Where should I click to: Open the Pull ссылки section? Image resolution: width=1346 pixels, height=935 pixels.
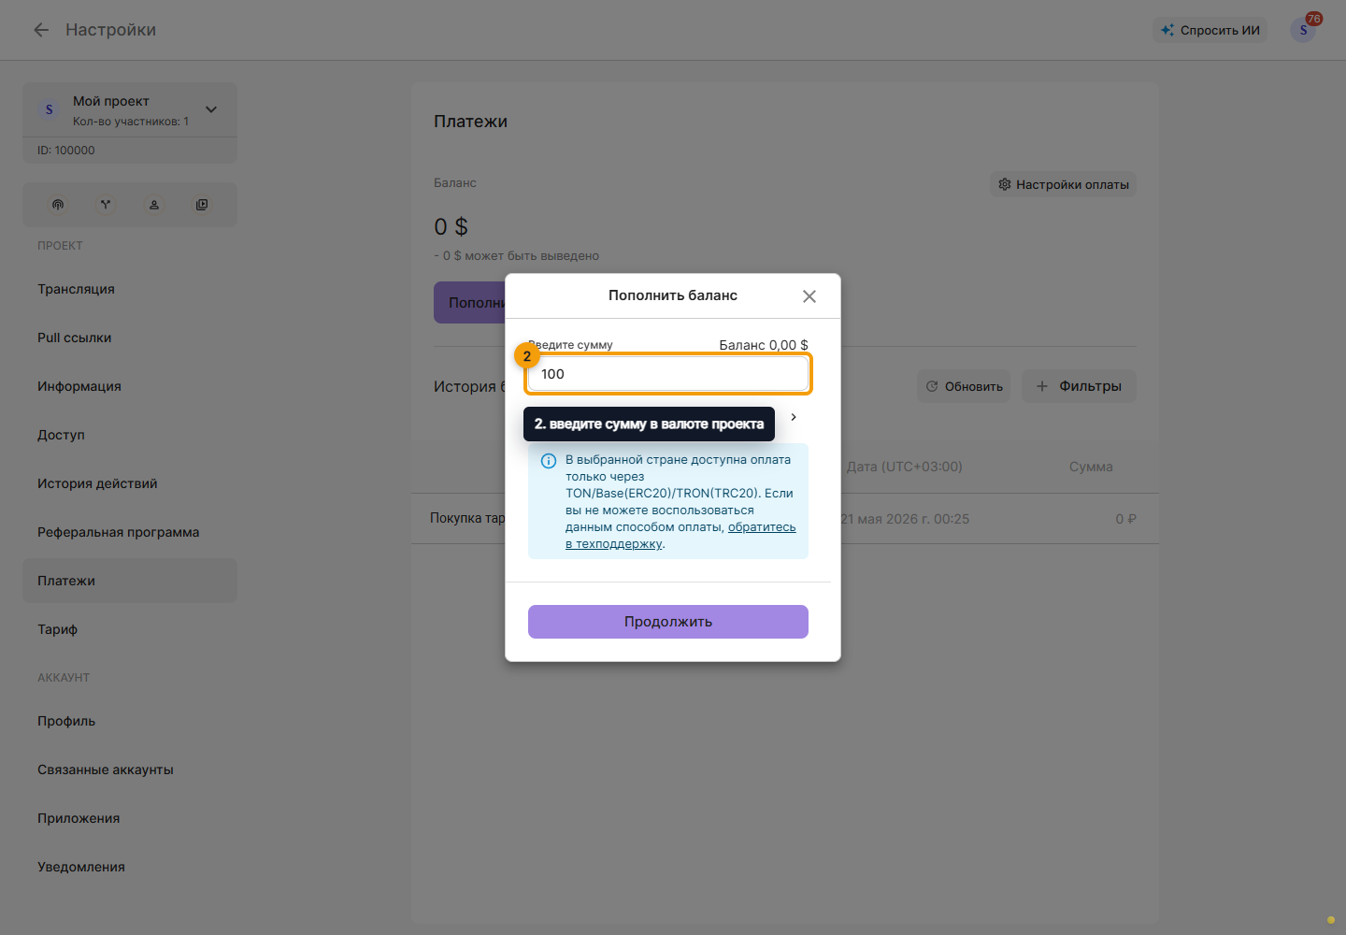[130, 338]
